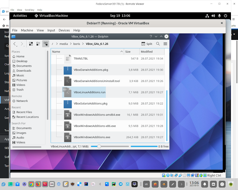Viewport: 238px width, 190px height.
Task: Open Network under Remote
Action: click(x=20, y=101)
